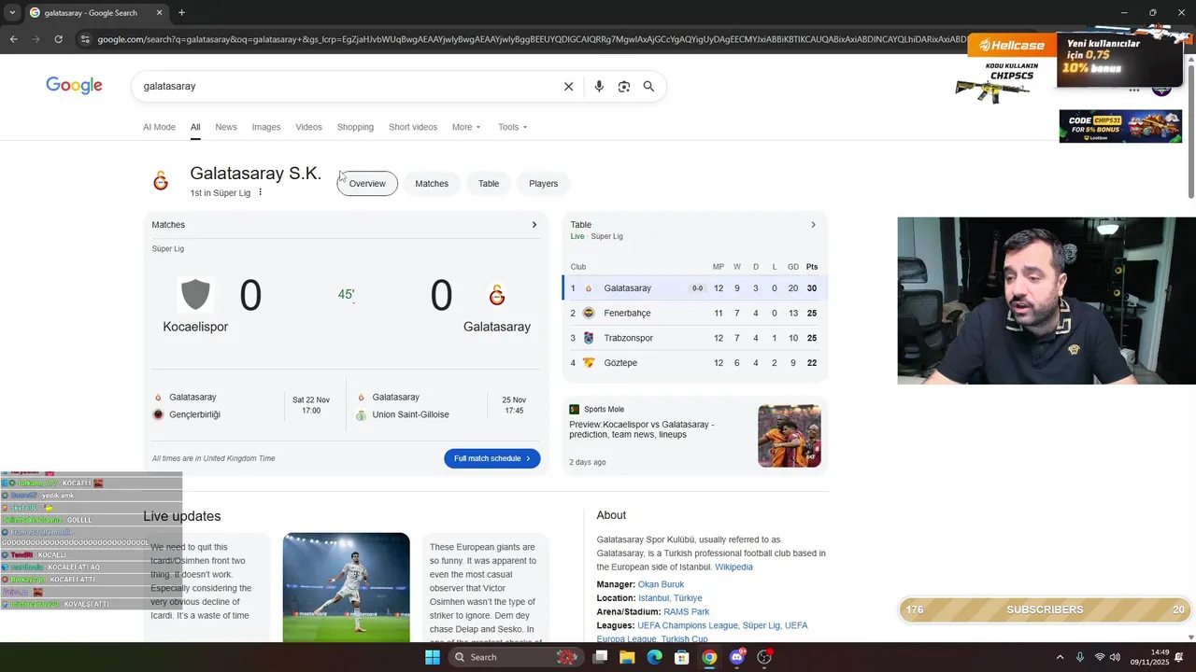
Task: Select the Göztepe row in the table
Action: [x=694, y=363]
